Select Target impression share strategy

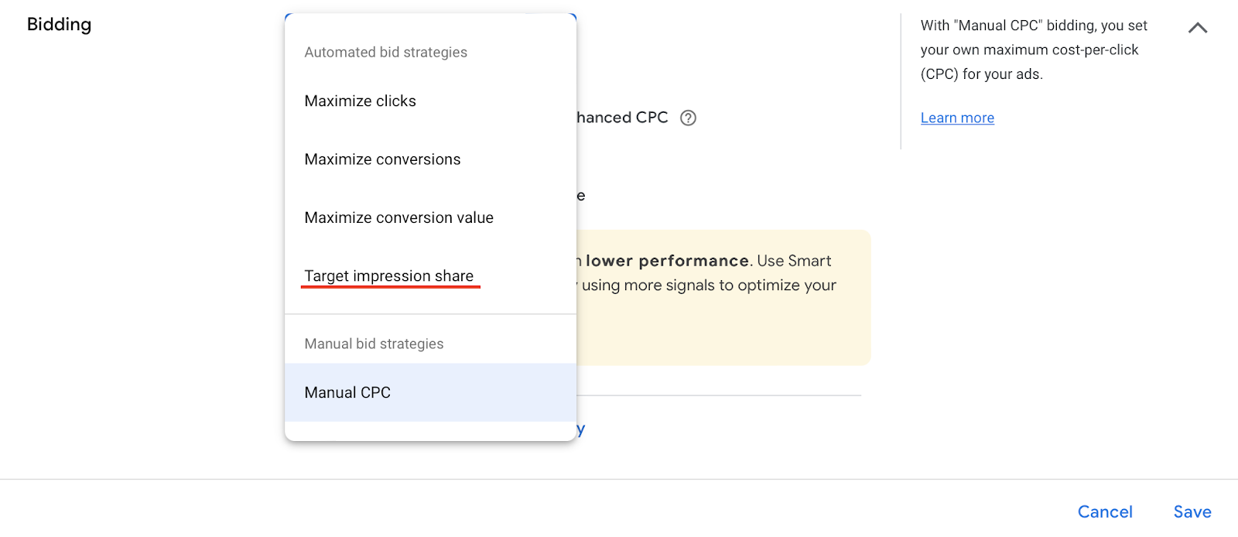pyautogui.click(x=388, y=276)
